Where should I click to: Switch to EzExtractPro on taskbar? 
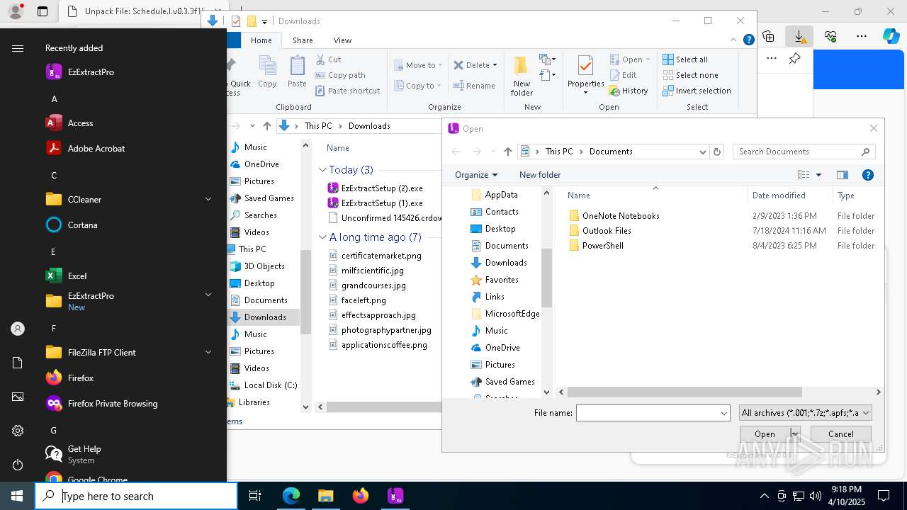pyautogui.click(x=395, y=496)
